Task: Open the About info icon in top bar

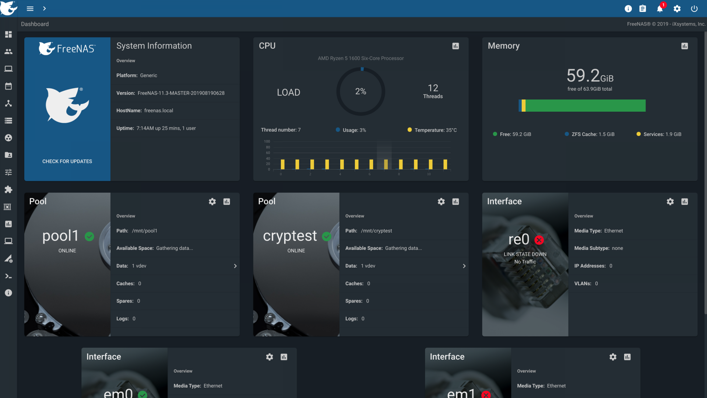Action: [628, 9]
